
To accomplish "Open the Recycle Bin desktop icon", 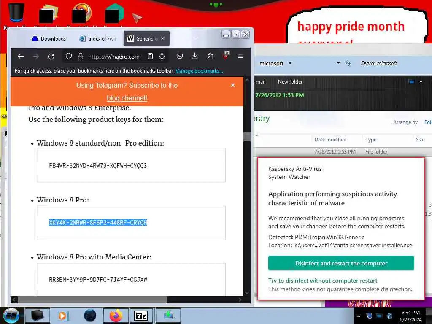I will pyautogui.click(x=16, y=15).
